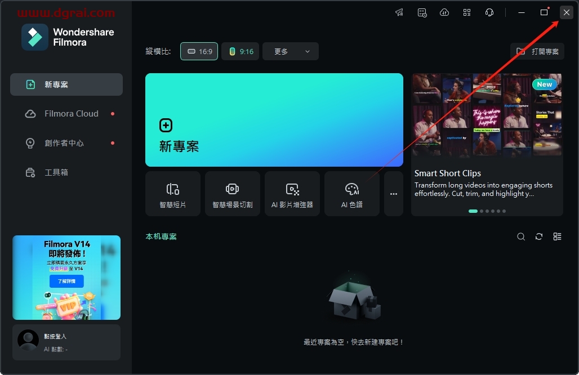This screenshot has height=375, width=579.
Task: Click 了解詳情 on the Filmora V14 banner
Action: coord(66,281)
